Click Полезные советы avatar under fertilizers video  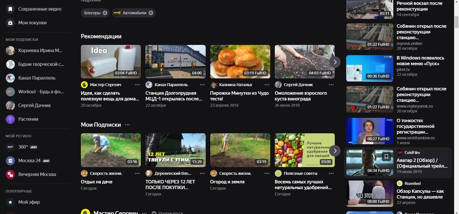click(278, 173)
